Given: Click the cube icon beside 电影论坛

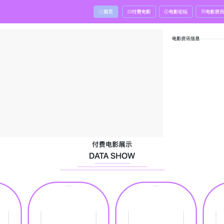Looking at the screenshot, I should pos(166,12).
